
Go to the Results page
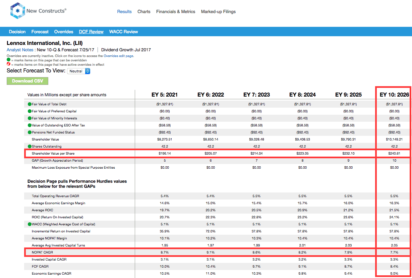124,12
